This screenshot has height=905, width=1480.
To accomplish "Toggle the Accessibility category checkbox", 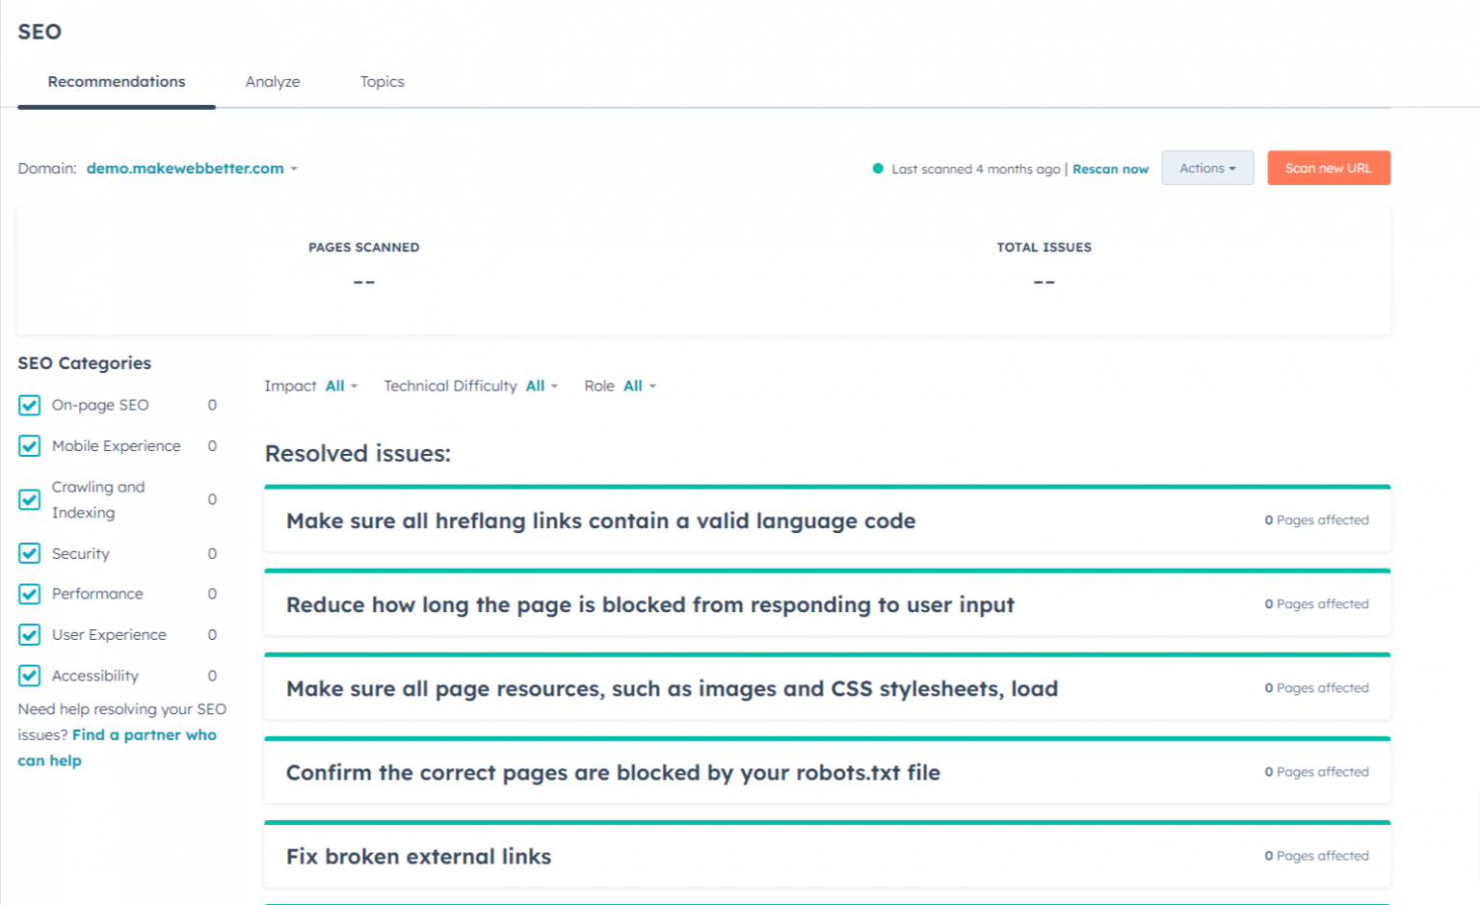I will point(30,676).
